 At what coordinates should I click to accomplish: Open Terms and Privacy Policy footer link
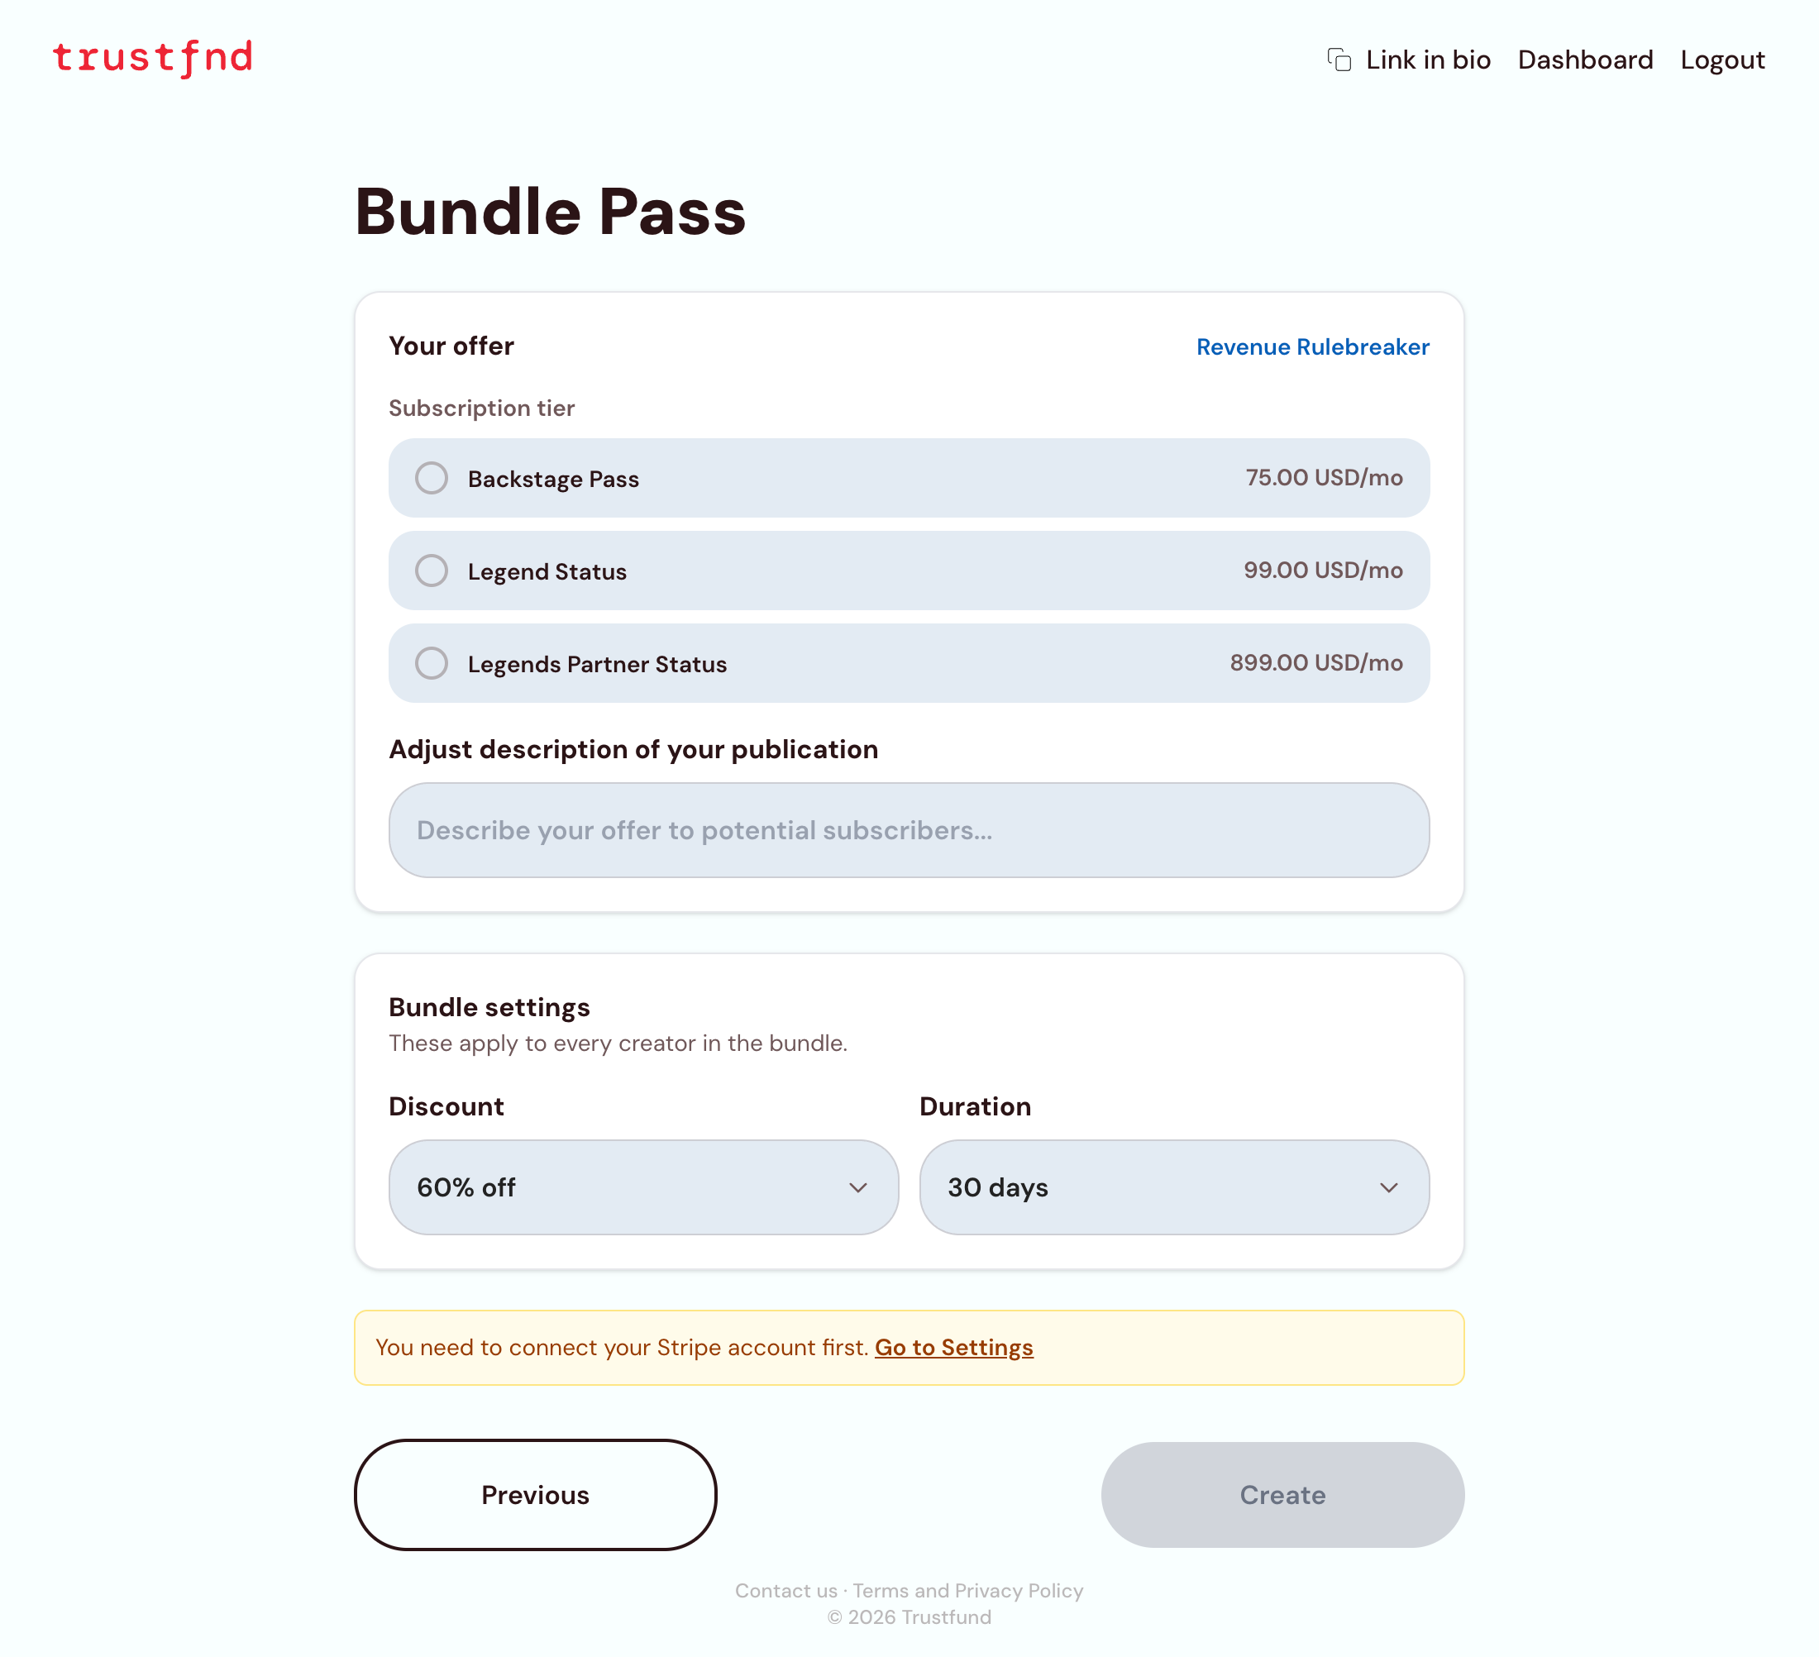[967, 1591]
